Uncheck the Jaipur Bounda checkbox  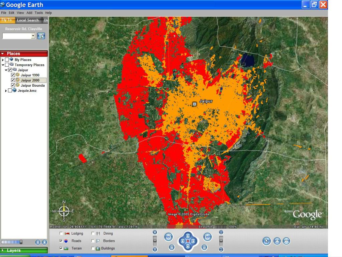click(13, 85)
